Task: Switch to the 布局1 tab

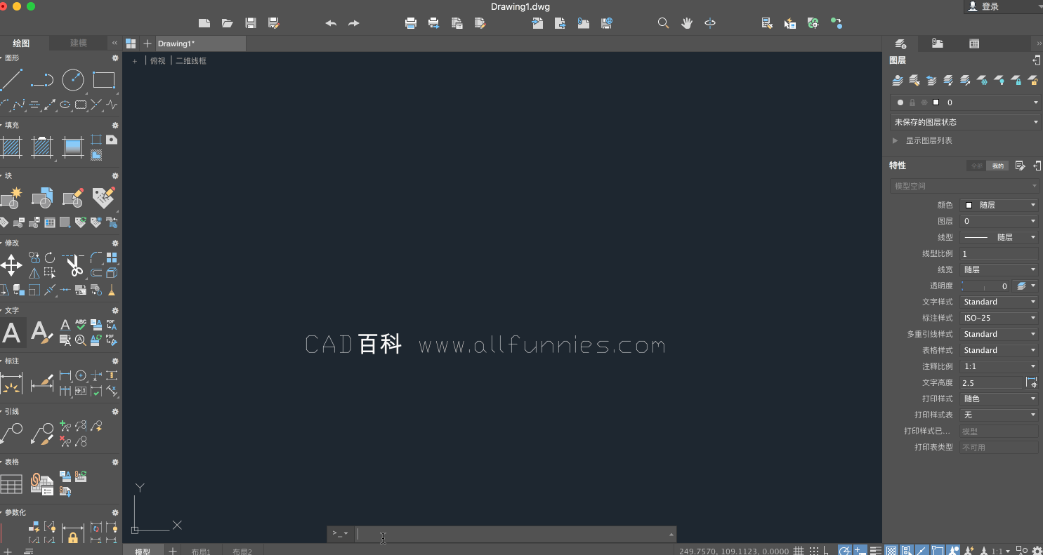Action: (x=201, y=551)
